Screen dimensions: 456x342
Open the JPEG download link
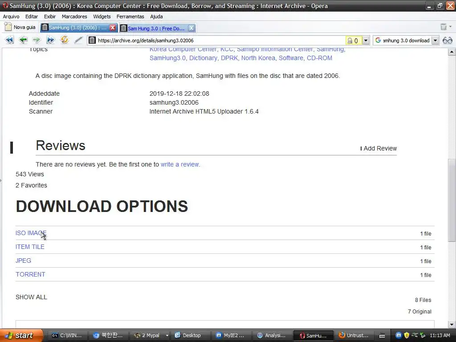coord(23,261)
